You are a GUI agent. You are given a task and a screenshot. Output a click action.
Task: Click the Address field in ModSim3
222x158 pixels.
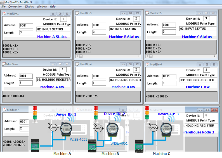(x=99, y=25)
